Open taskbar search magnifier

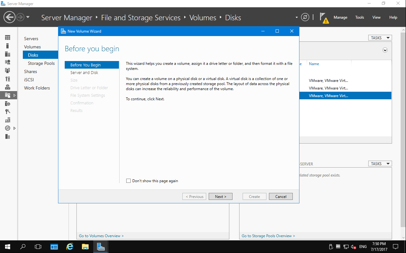[23, 246]
